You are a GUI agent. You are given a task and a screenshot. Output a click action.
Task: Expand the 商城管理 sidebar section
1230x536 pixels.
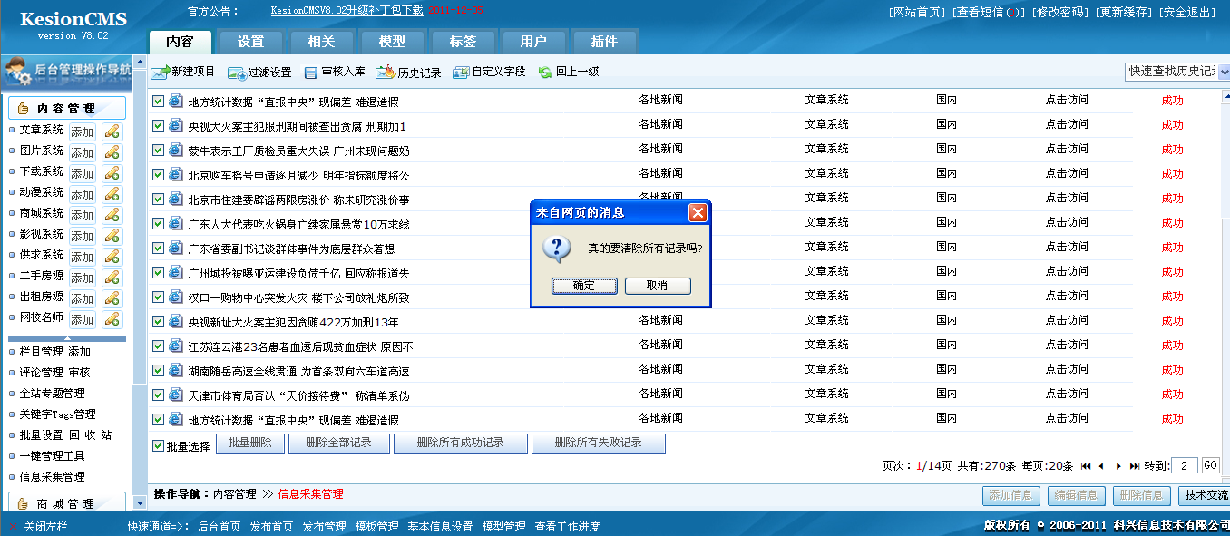click(67, 503)
